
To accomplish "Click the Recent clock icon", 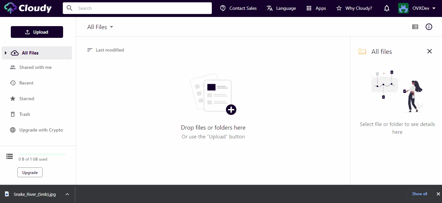I will [13, 83].
